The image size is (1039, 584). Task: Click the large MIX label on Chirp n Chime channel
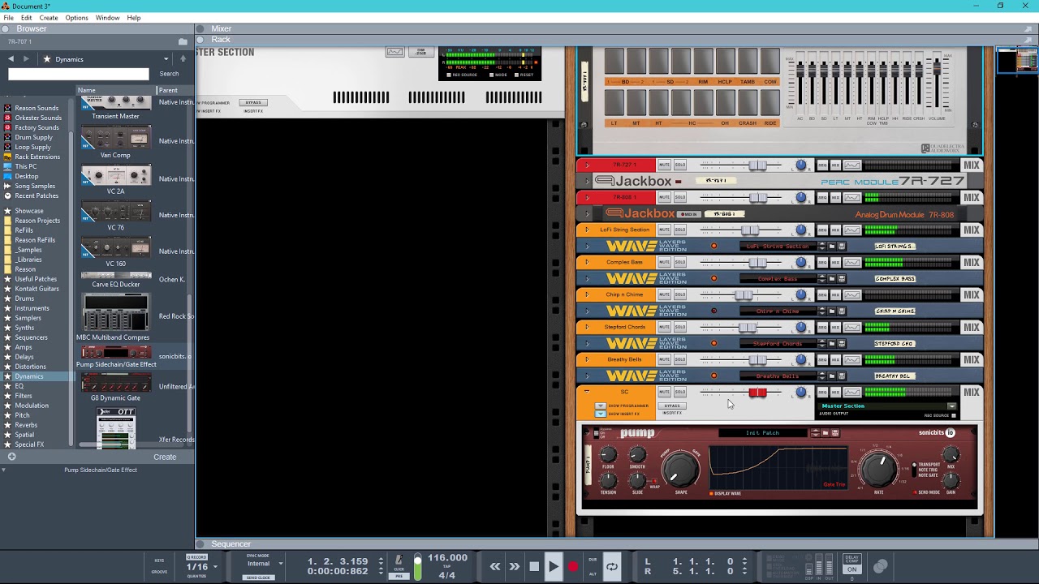[972, 294]
